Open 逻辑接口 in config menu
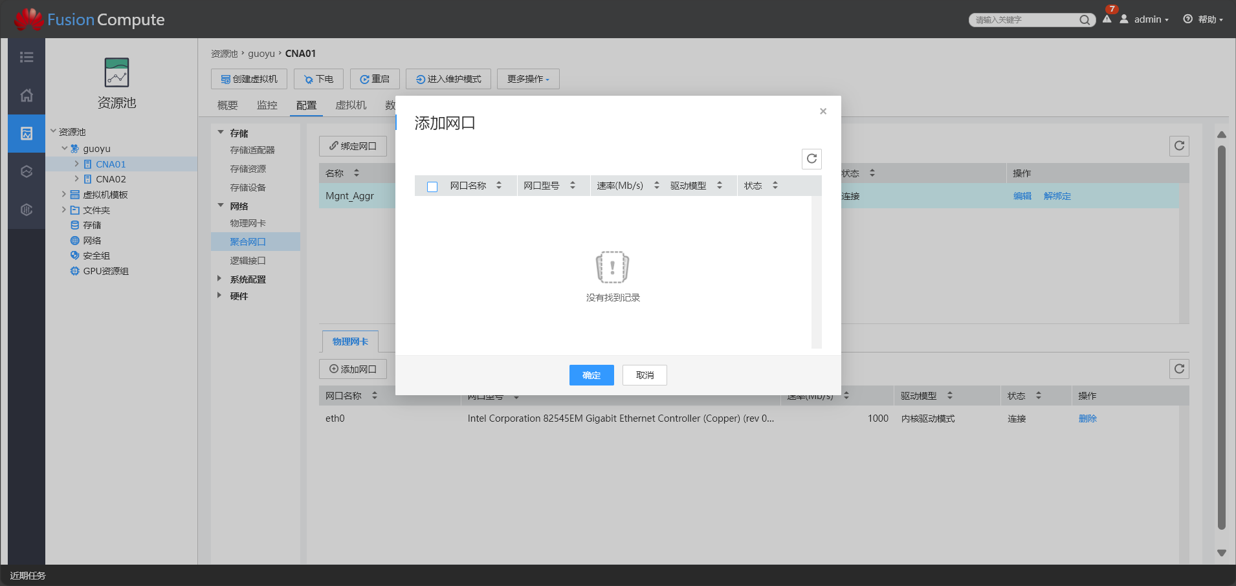Image resolution: width=1236 pixels, height=586 pixels. 248,261
